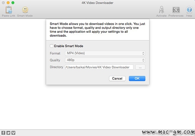This screenshot has height=136, width=195.
Task: Click the yellow minimize window button
Action: (x=8, y=3)
